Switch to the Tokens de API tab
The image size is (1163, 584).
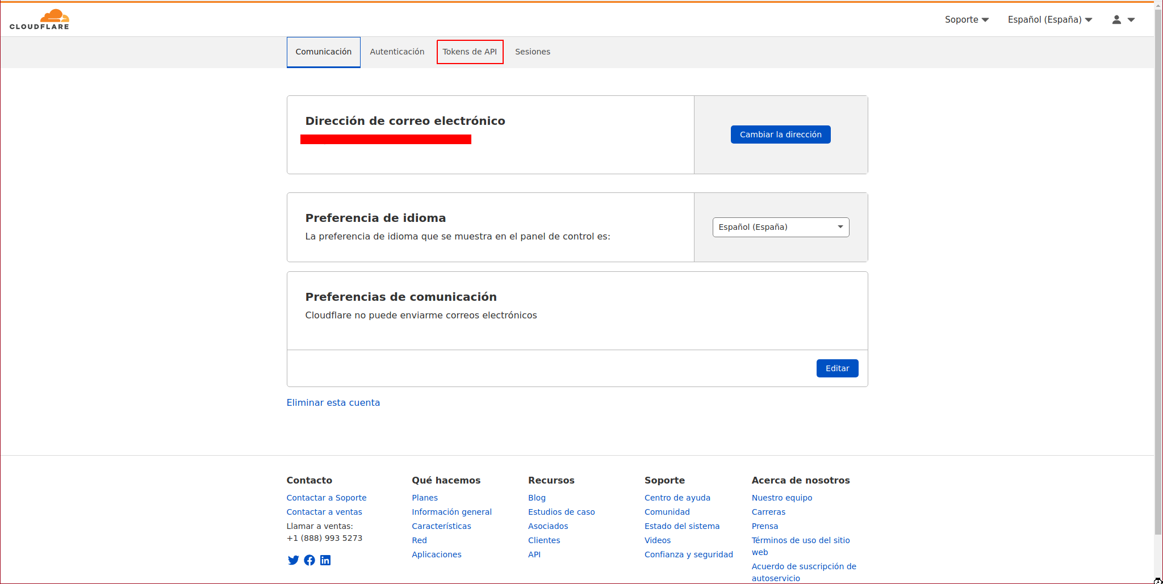470,52
